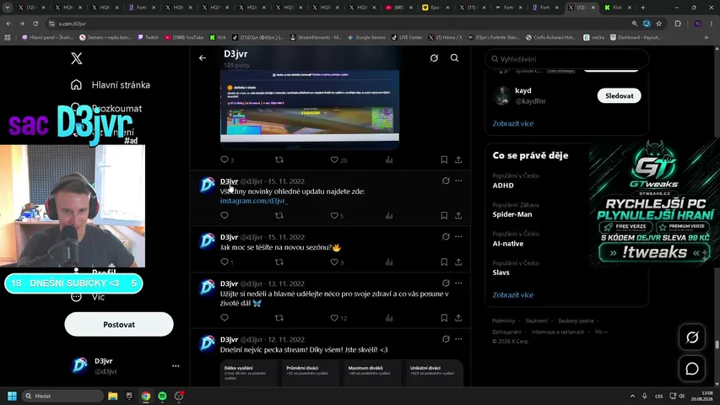Viewport: 720px width, 405px height.
Task: Open a new Chrome tab
Action: point(643,8)
